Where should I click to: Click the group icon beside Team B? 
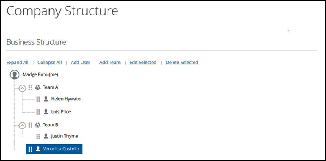coord(37,125)
